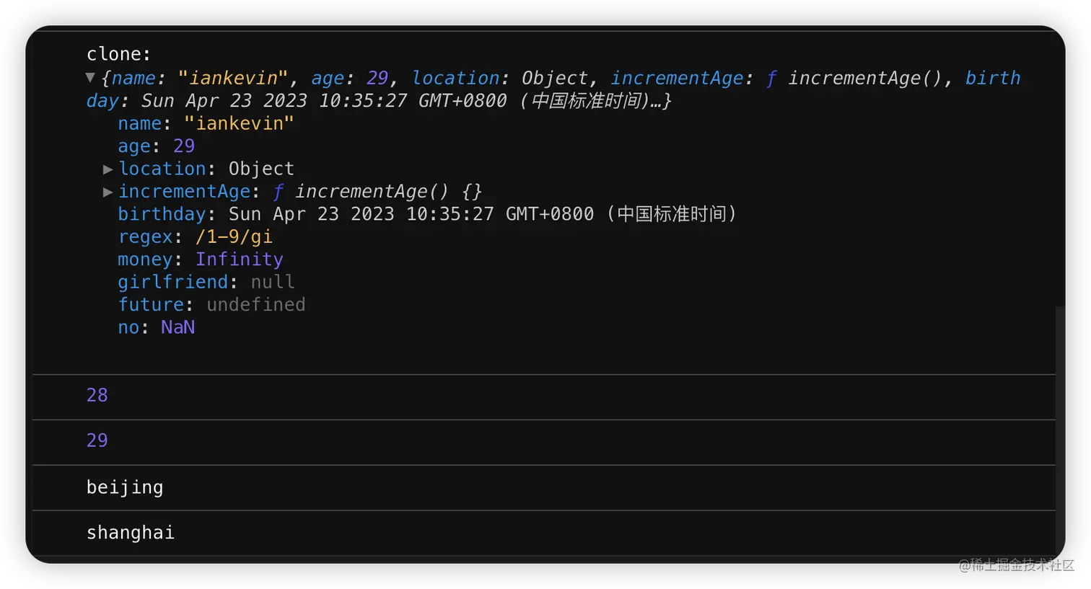Collapse the expanded clone object triangle
This screenshot has height=589, width=1091.
pos(90,78)
